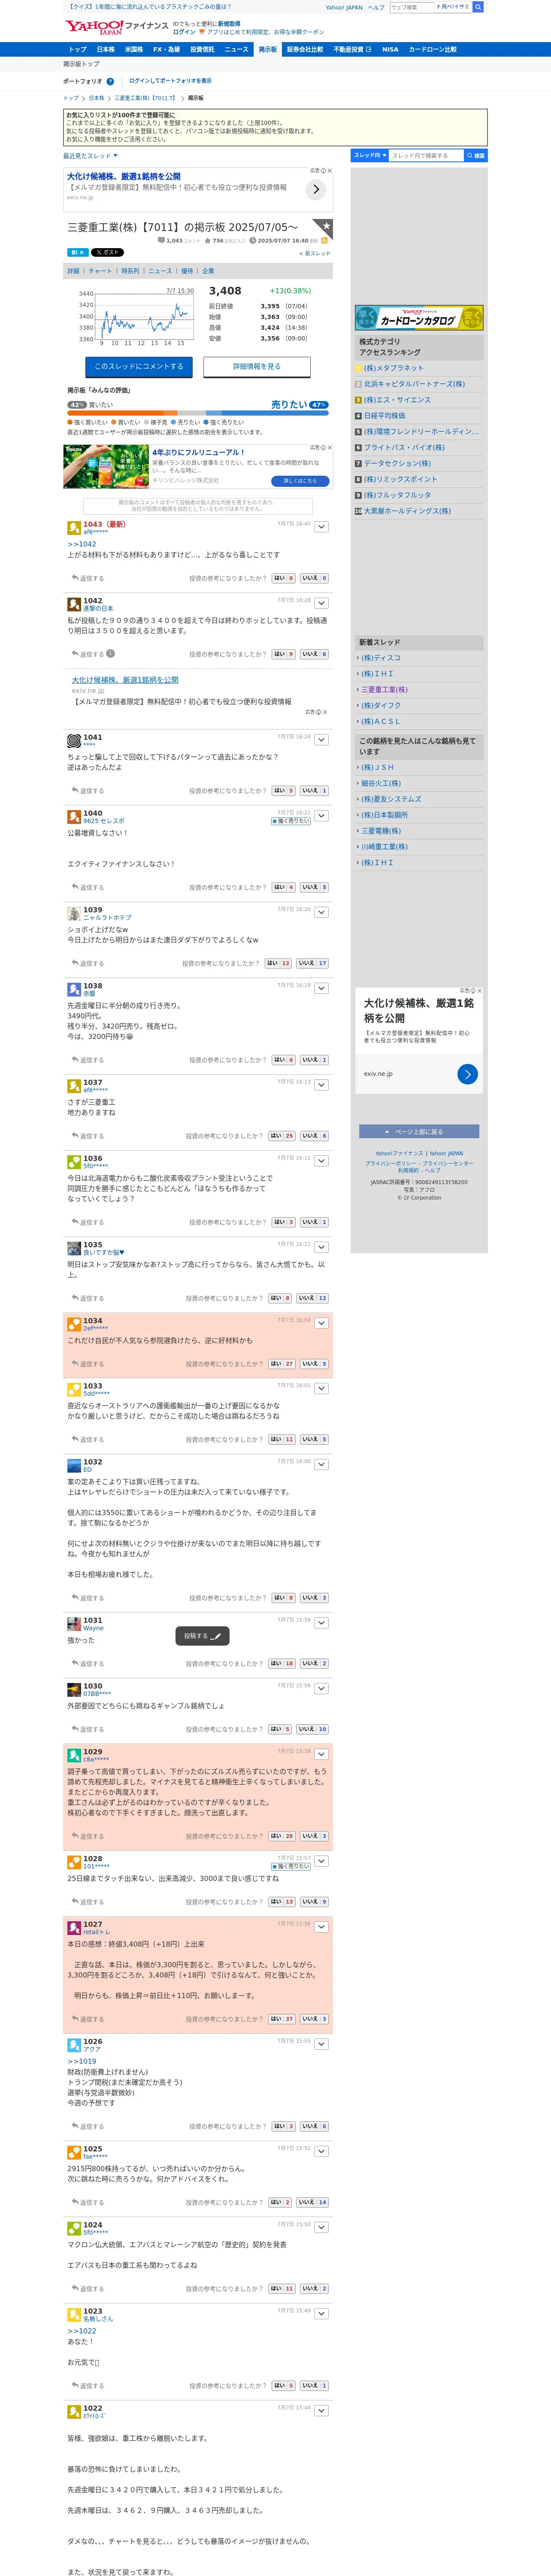Screen dimensions: 551x2576
Task: Open チャート sub-tab for the stock
Action: click(100, 271)
